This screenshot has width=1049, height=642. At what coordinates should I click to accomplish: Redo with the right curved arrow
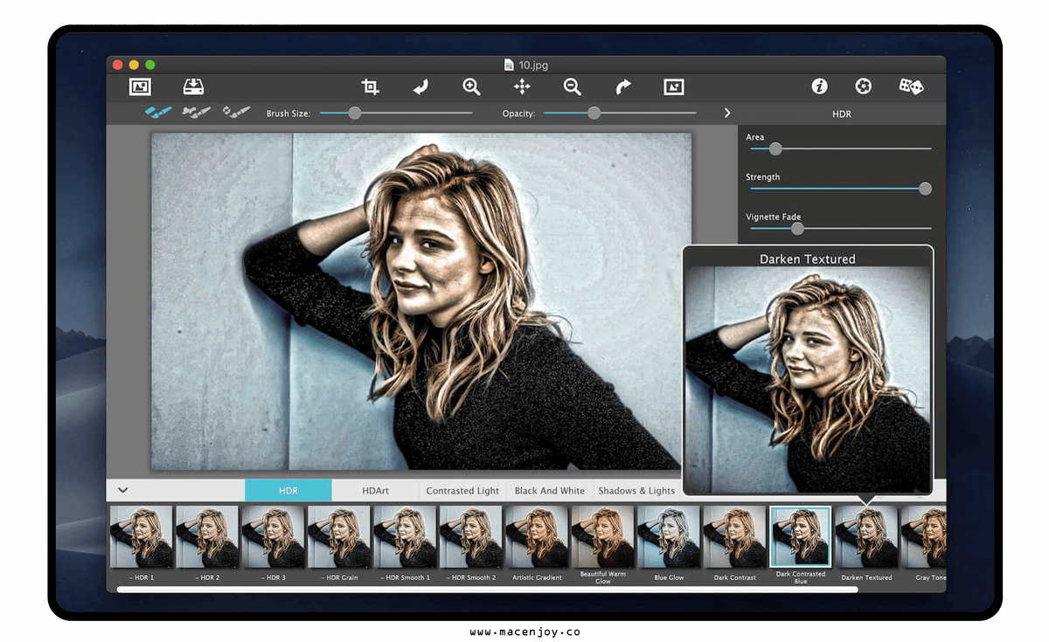622,86
